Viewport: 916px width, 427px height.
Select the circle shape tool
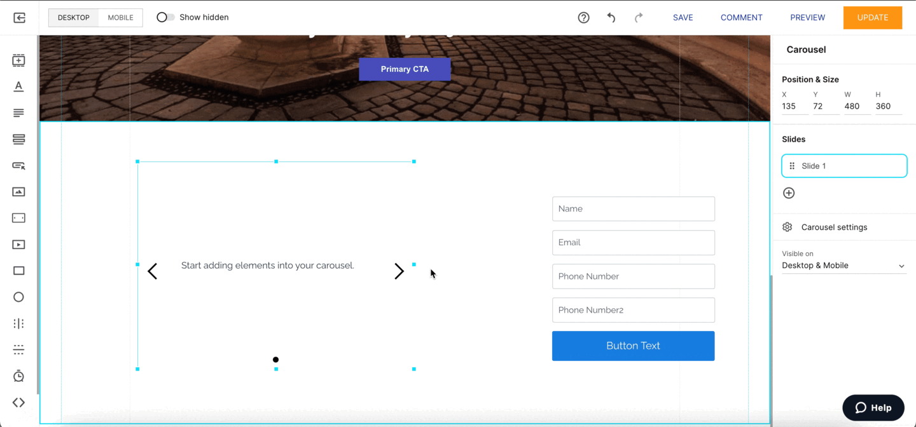tap(18, 297)
